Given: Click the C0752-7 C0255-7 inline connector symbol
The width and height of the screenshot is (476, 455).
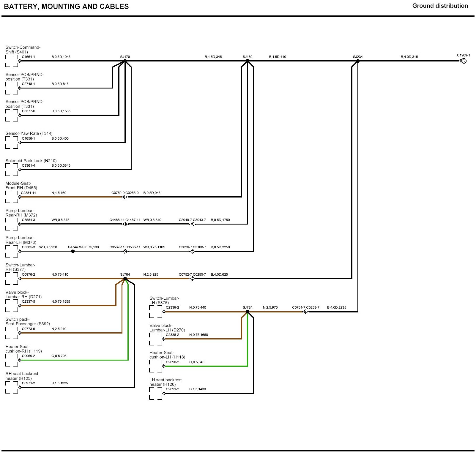Looking at the screenshot, I should tap(193, 279).
